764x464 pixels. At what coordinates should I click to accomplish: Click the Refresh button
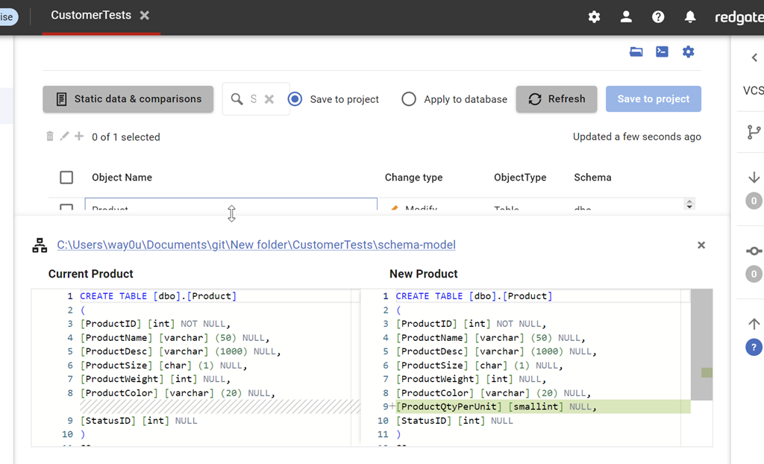pyautogui.click(x=557, y=99)
